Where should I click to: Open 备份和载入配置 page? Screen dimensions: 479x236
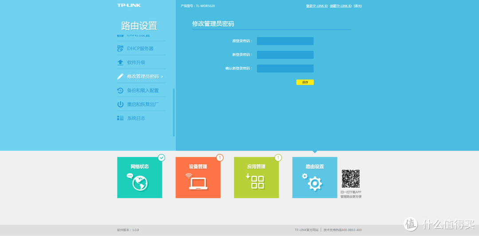click(143, 91)
